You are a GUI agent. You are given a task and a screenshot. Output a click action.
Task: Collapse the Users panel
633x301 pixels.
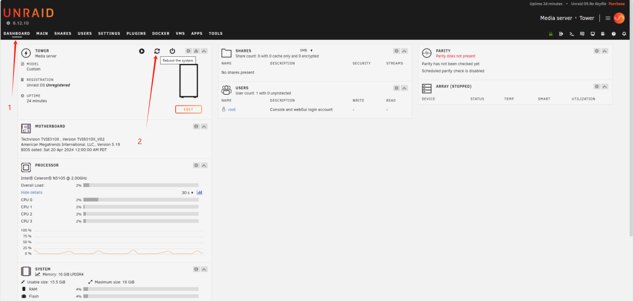click(404, 88)
